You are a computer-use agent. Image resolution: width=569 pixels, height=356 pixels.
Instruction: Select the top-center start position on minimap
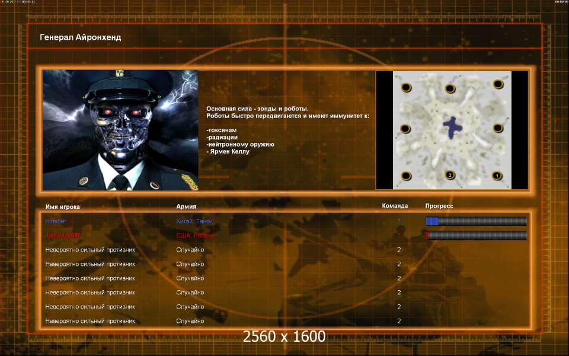pos(450,88)
